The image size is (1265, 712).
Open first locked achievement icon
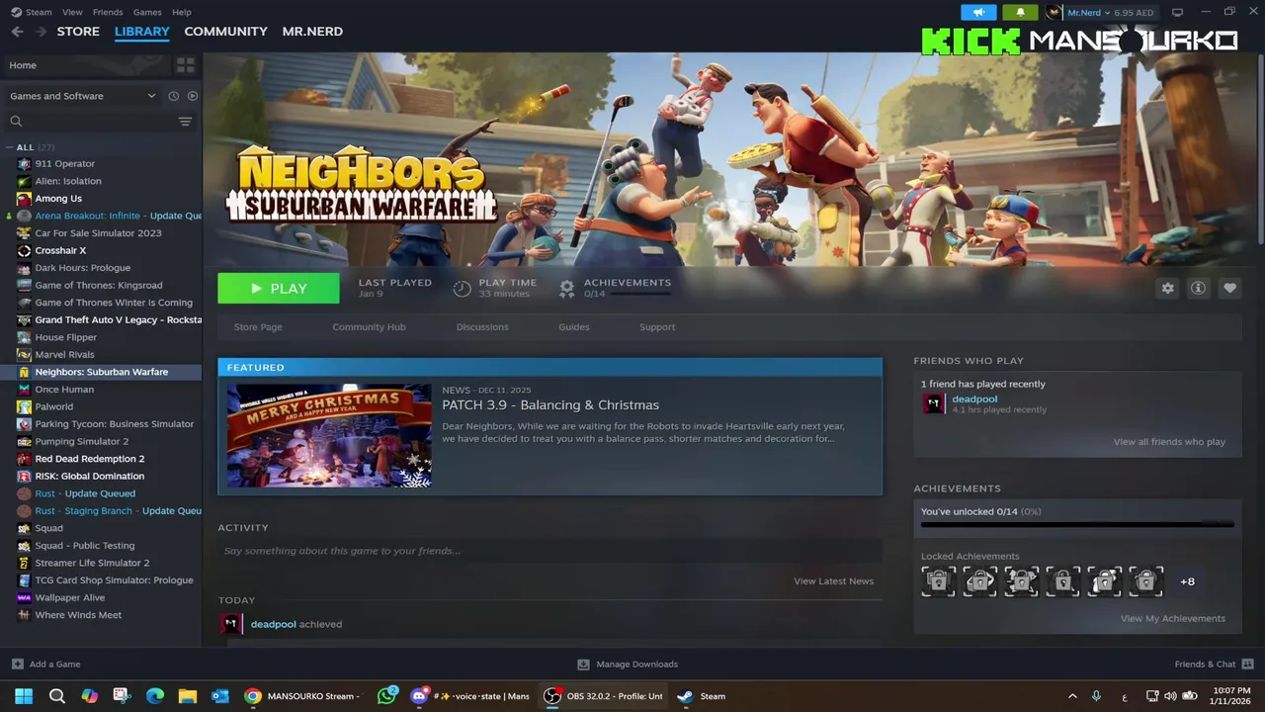938,581
